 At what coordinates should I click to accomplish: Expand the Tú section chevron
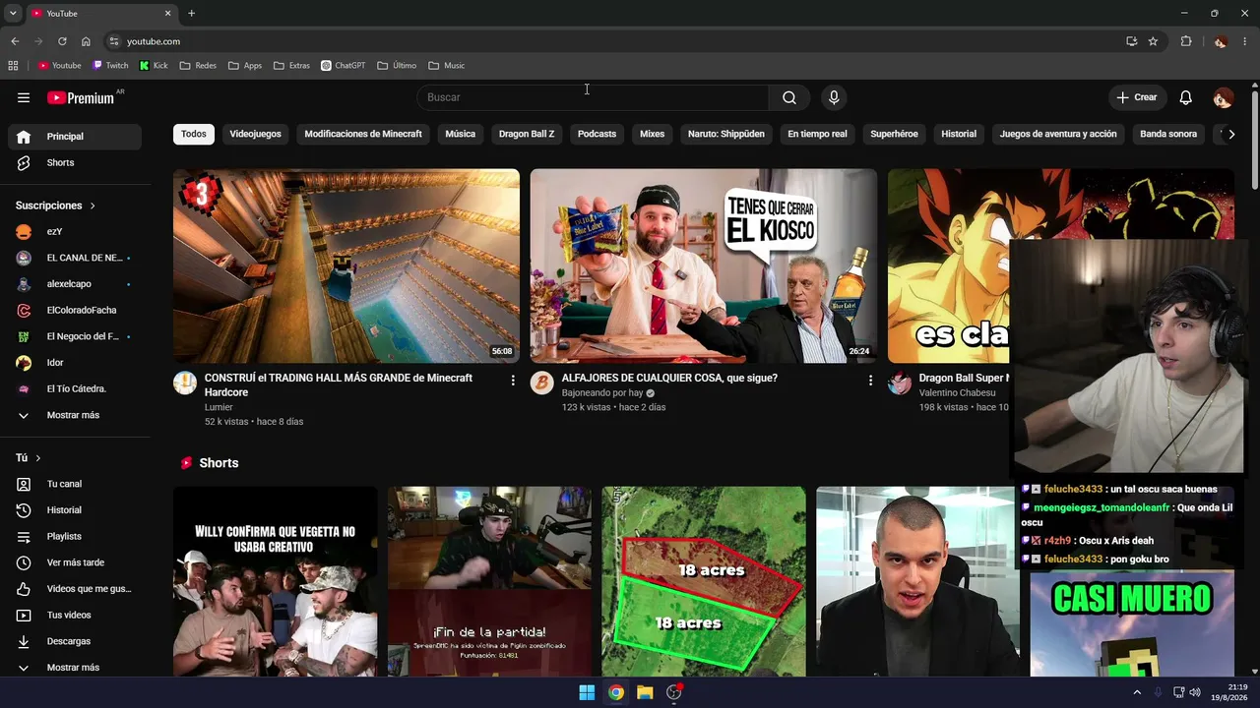tap(38, 458)
